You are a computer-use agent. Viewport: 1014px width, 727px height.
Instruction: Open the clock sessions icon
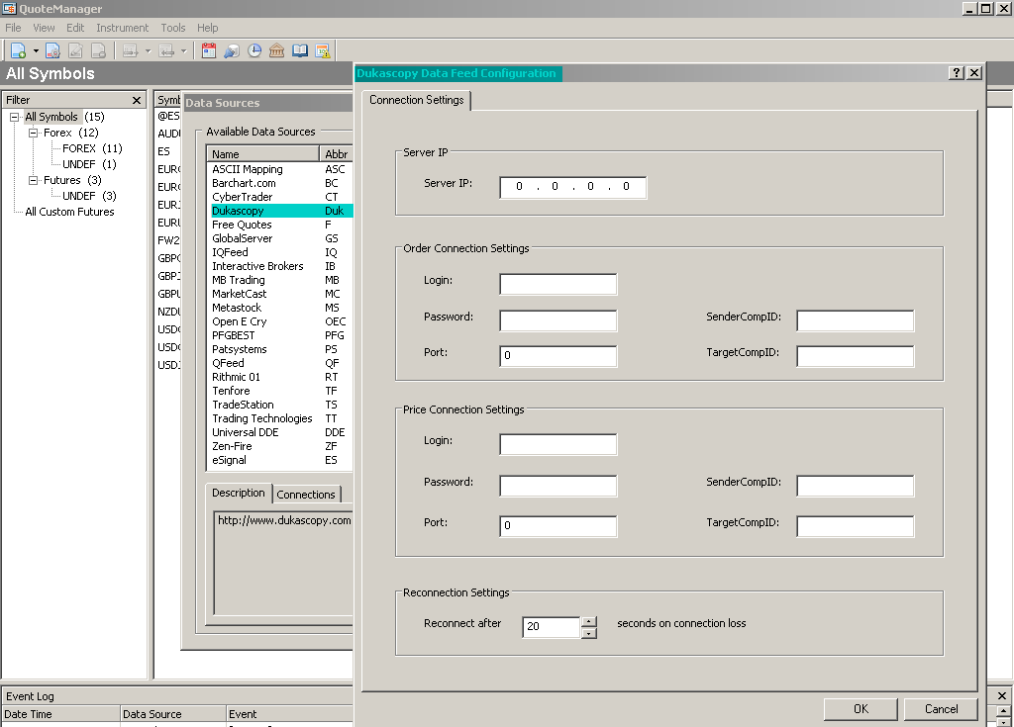[x=254, y=50]
